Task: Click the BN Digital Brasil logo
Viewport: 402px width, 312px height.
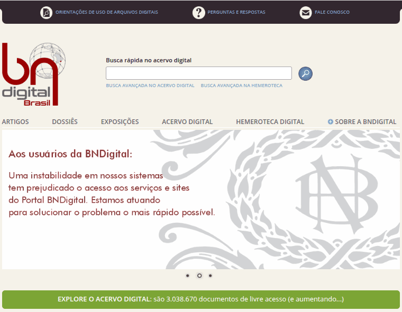Action: [33, 74]
